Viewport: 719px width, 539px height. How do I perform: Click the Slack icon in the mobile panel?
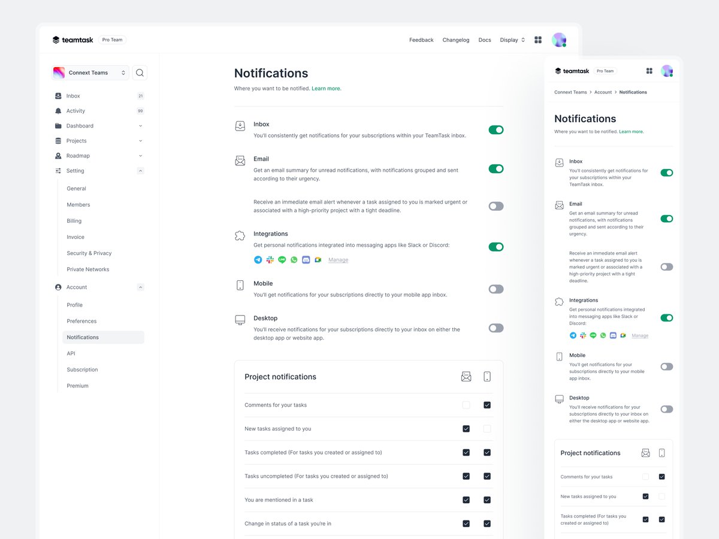click(583, 335)
